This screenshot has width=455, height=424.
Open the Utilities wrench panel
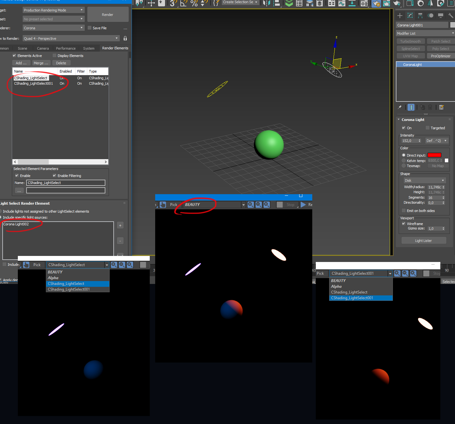[451, 16]
